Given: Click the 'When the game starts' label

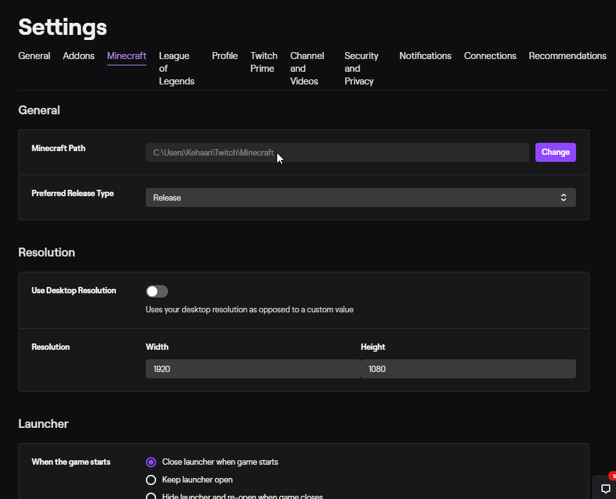Looking at the screenshot, I should pos(70,462).
